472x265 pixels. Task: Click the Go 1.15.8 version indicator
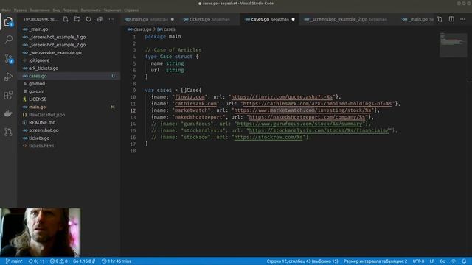tap(84, 261)
